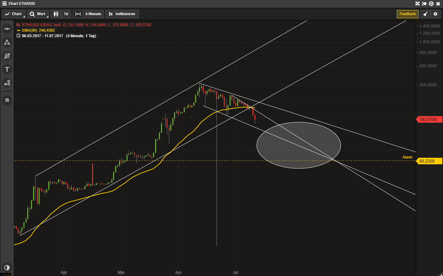Select the horizontal line drawing tool
This screenshot has width=443, height=276.
tap(7, 29)
